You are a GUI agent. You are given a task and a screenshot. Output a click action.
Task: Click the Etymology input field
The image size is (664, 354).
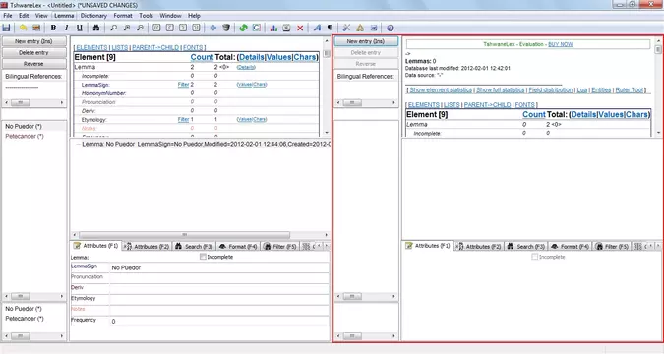219,299
